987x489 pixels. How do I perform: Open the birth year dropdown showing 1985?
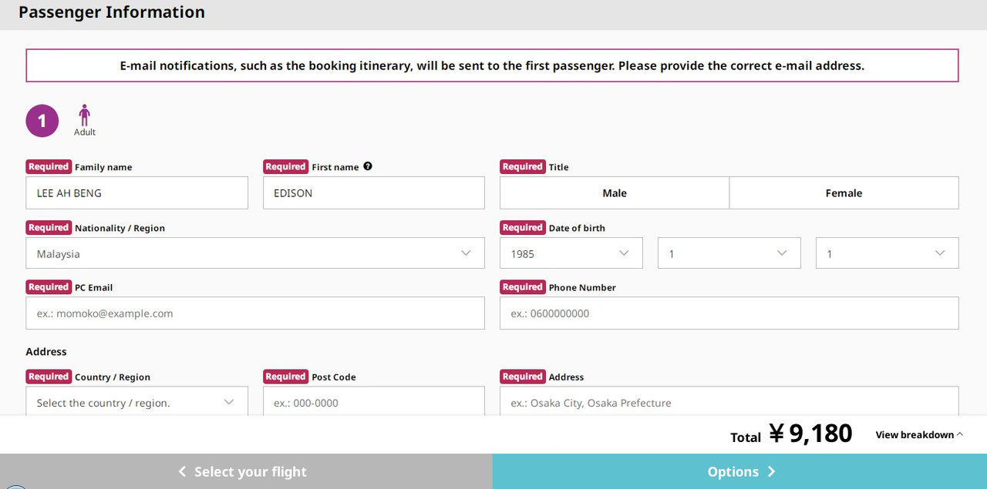pyautogui.click(x=571, y=253)
